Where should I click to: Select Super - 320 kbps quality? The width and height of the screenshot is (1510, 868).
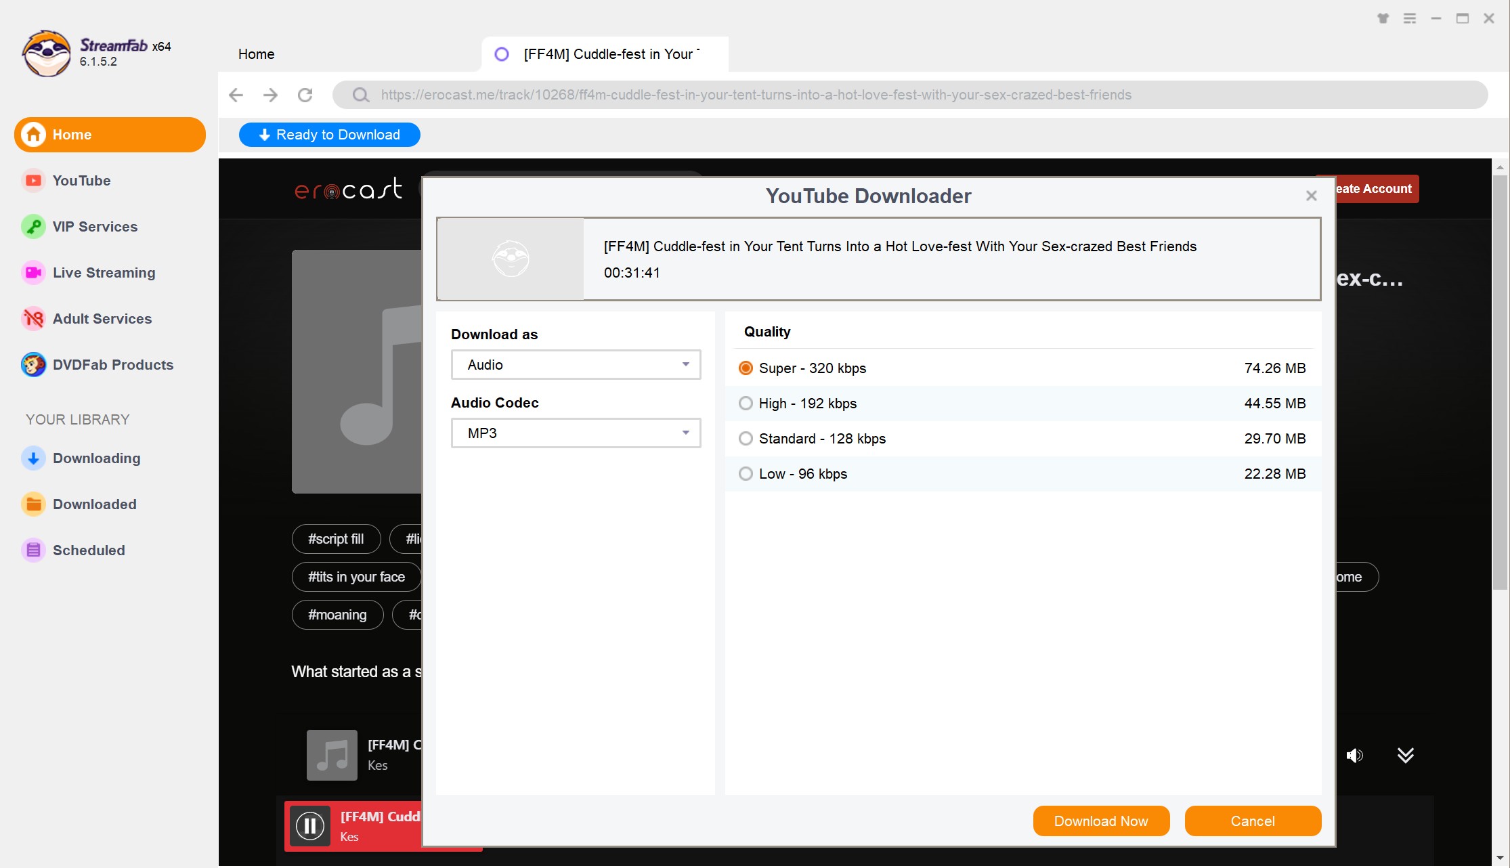(746, 368)
